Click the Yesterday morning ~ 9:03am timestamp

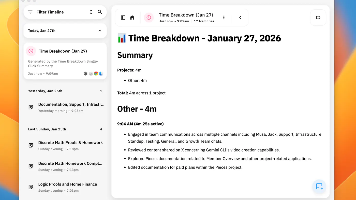61,111
